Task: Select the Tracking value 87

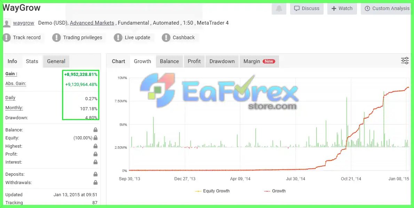Action: coord(95,203)
